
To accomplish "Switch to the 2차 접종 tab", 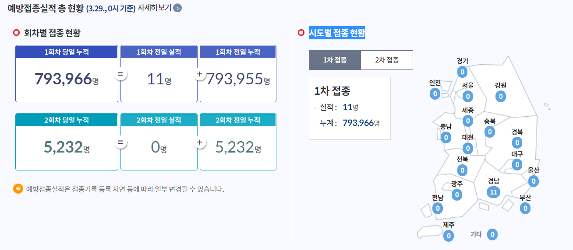I will pyautogui.click(x=387, y=60).
